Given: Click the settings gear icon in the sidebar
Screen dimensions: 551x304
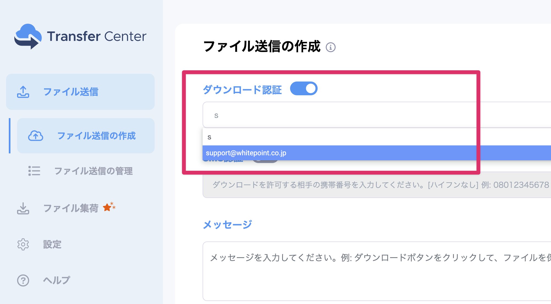Looking at the screenshot, I should click(23, 245).
